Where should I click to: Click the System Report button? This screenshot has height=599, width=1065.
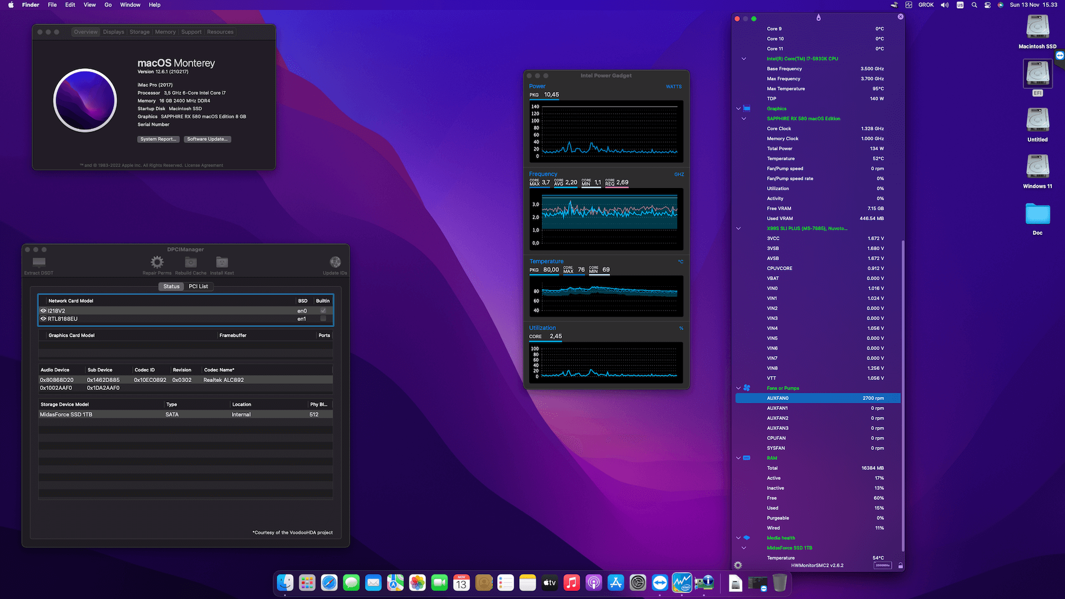pyautogui.click(x=158, y=139)
